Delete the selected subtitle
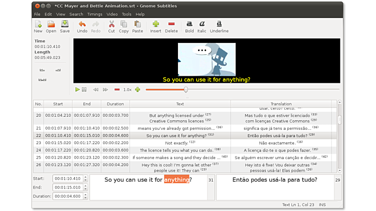 (x=171, y=26)
